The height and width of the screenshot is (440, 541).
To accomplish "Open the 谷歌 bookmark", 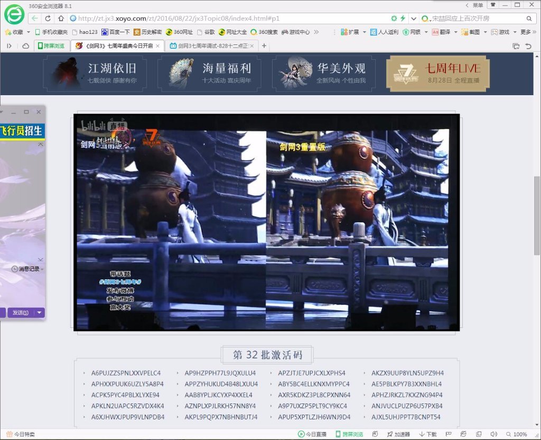I will (x=206, y=32).
